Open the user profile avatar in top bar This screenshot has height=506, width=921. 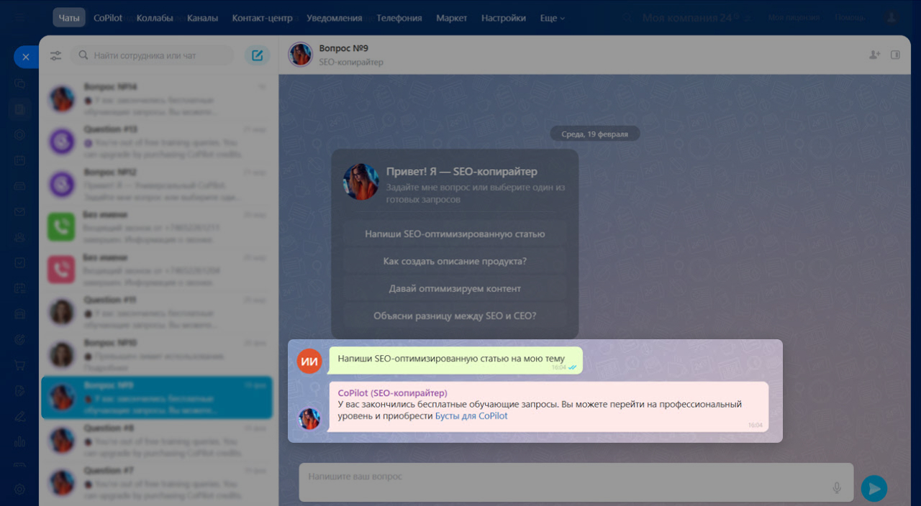(x=891, y=18)
